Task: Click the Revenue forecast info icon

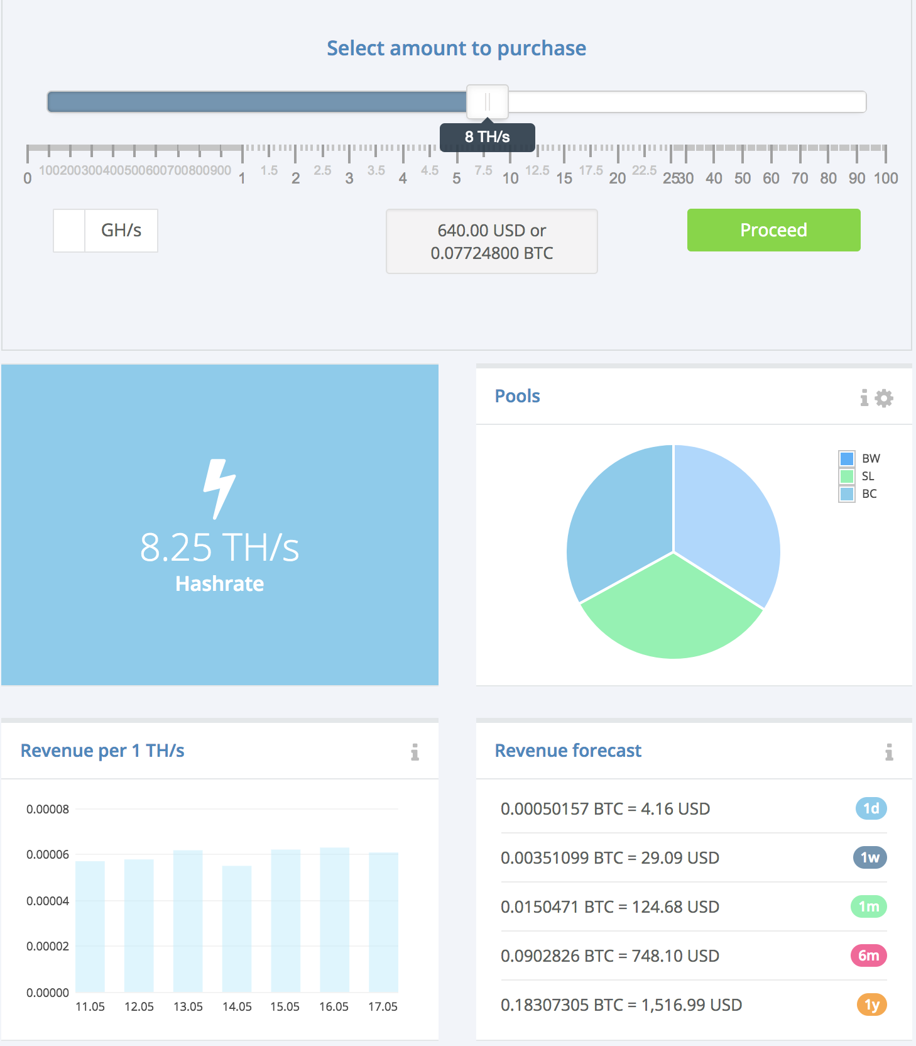Action: (x=889, y=752)
